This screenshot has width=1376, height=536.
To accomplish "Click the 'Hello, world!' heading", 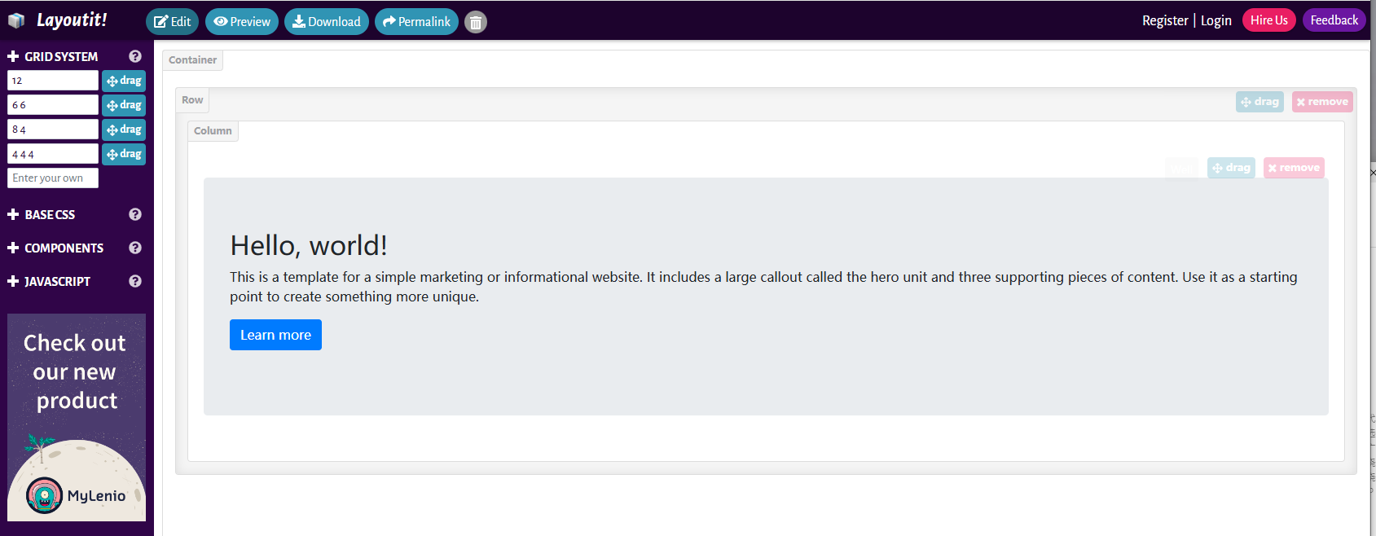I will [x=309, y=245].
